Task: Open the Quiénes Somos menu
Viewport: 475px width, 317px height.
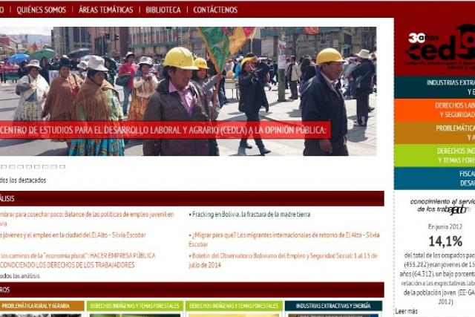Action: (41, 10)
